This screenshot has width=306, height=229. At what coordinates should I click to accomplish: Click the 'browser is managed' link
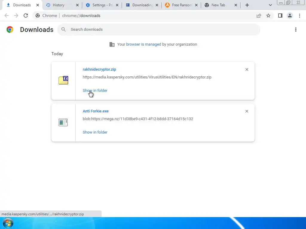click(143, 44)
